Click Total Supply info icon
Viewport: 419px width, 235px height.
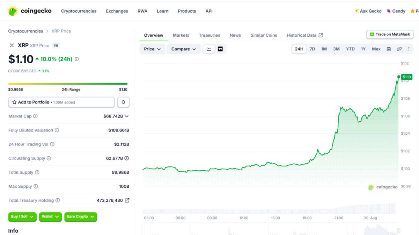tap(37, 172)
